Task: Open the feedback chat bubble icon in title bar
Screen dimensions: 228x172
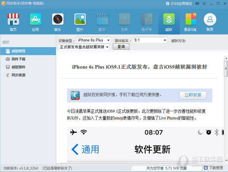Action: (197, 3)
